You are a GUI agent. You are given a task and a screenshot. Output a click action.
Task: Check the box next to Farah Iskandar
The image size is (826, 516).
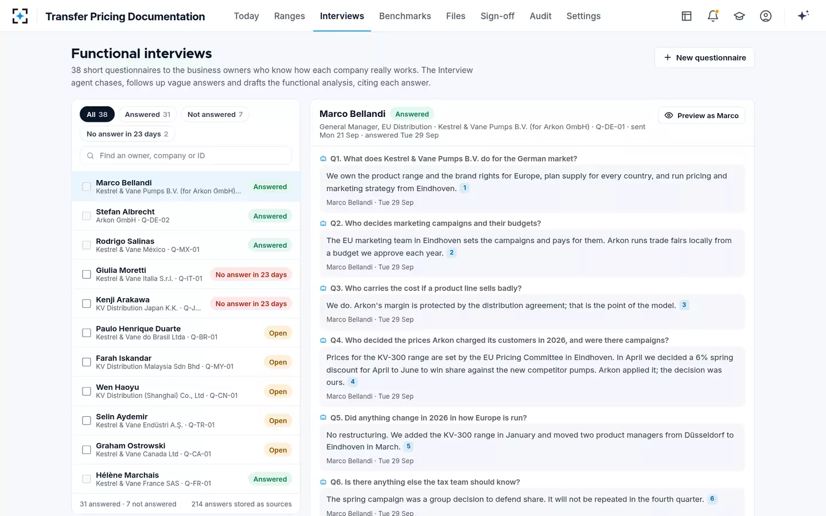pos(87,362)
